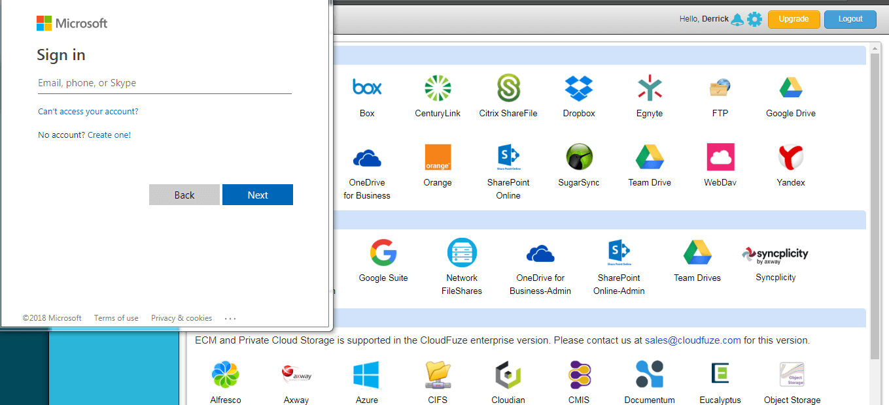This screenshot has height=405, width=889.
Task: Pick the Citrix ShareFile icon
Action: tap(508, 88)
